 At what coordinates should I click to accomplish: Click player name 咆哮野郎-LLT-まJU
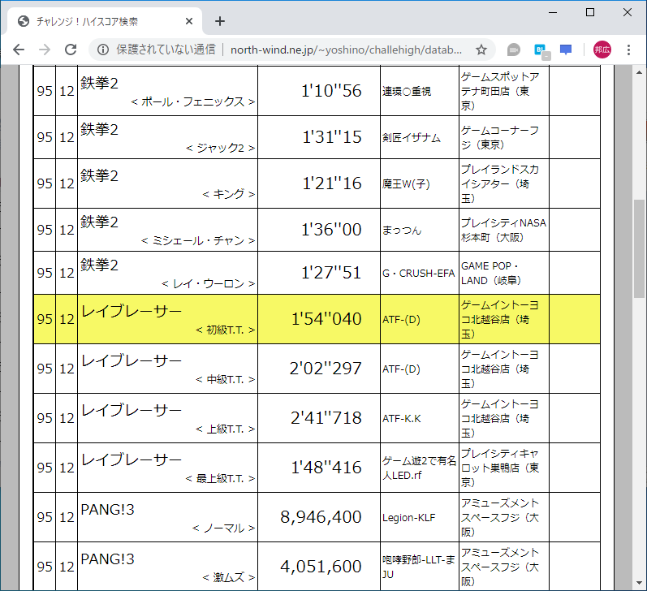tap(418, 567)
